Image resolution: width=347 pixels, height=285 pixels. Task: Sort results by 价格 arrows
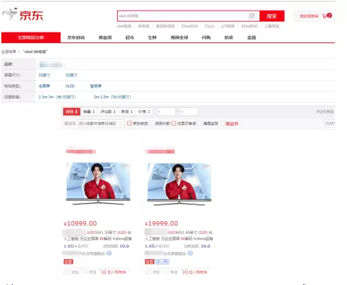coord(144,111)
